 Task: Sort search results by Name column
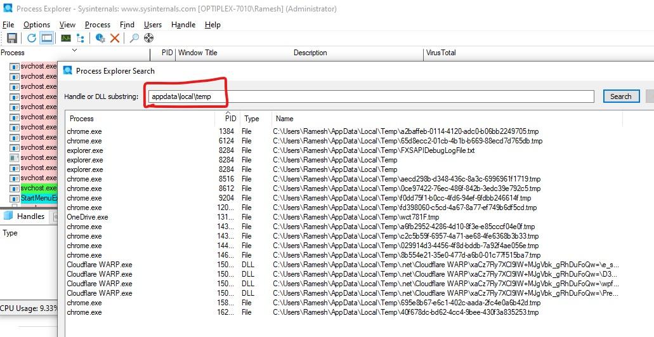coord(447,119)
